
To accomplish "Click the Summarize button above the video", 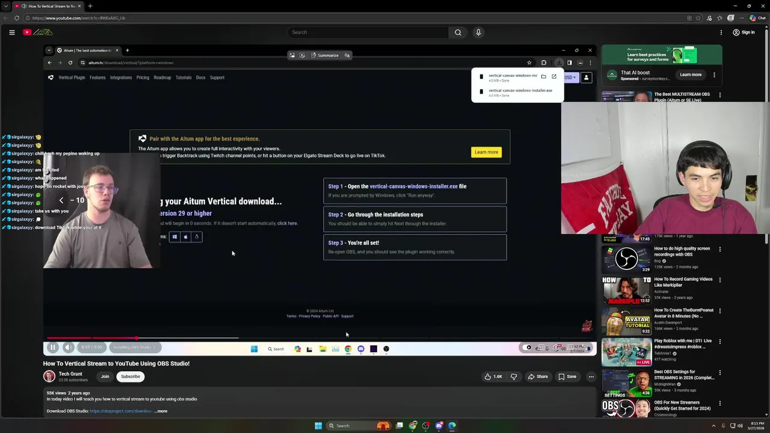I will click(325, 55).
